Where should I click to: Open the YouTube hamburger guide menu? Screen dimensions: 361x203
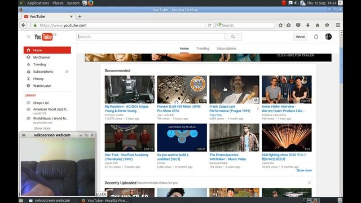(29, 37)
